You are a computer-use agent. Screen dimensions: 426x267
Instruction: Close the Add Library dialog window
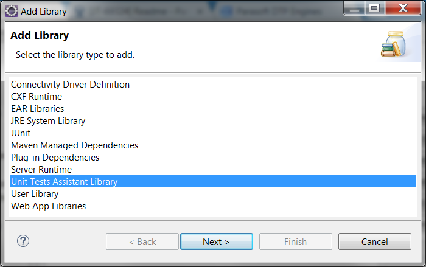pos(403,8)
